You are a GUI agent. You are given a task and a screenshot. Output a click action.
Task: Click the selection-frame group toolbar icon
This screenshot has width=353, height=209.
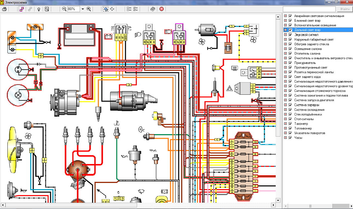point(106,9)
